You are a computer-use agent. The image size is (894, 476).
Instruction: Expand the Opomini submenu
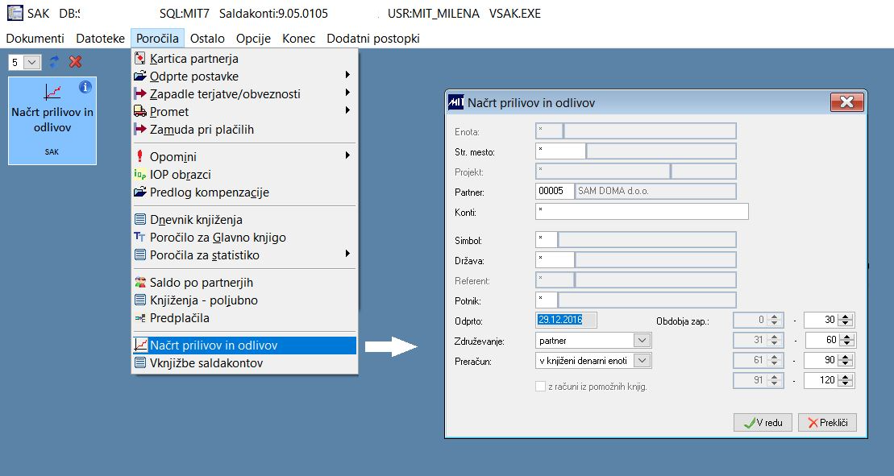pyautogui.click(x=347, y=155)
